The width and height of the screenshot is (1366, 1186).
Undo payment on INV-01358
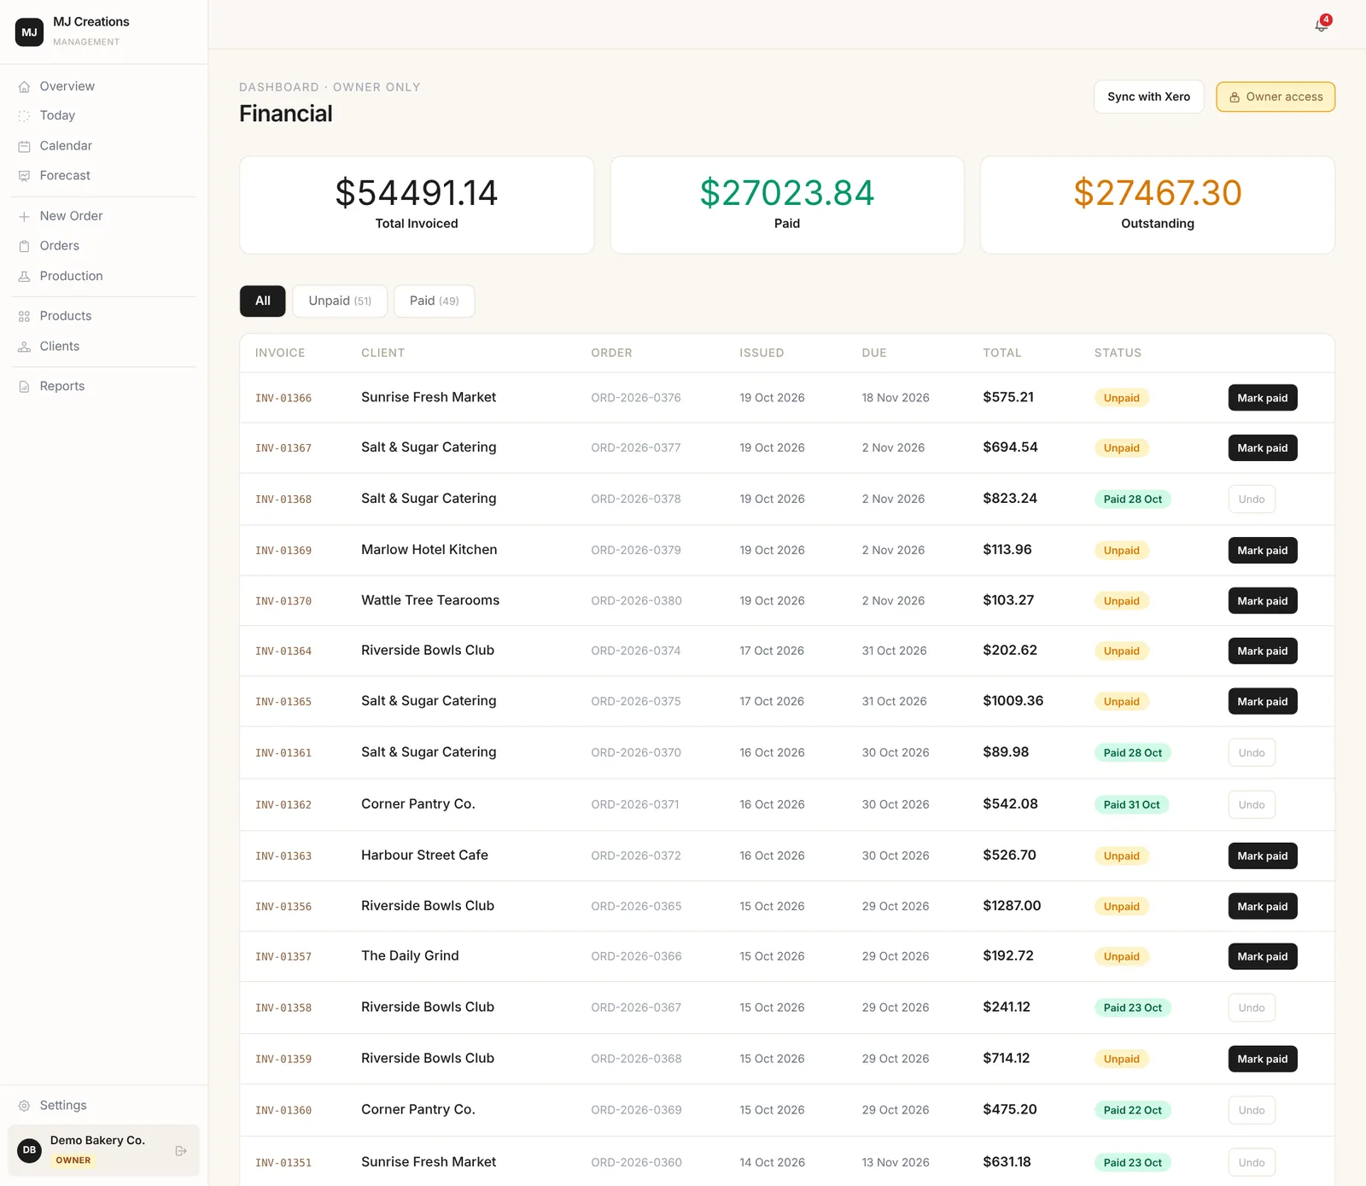coord(1252,1008)
